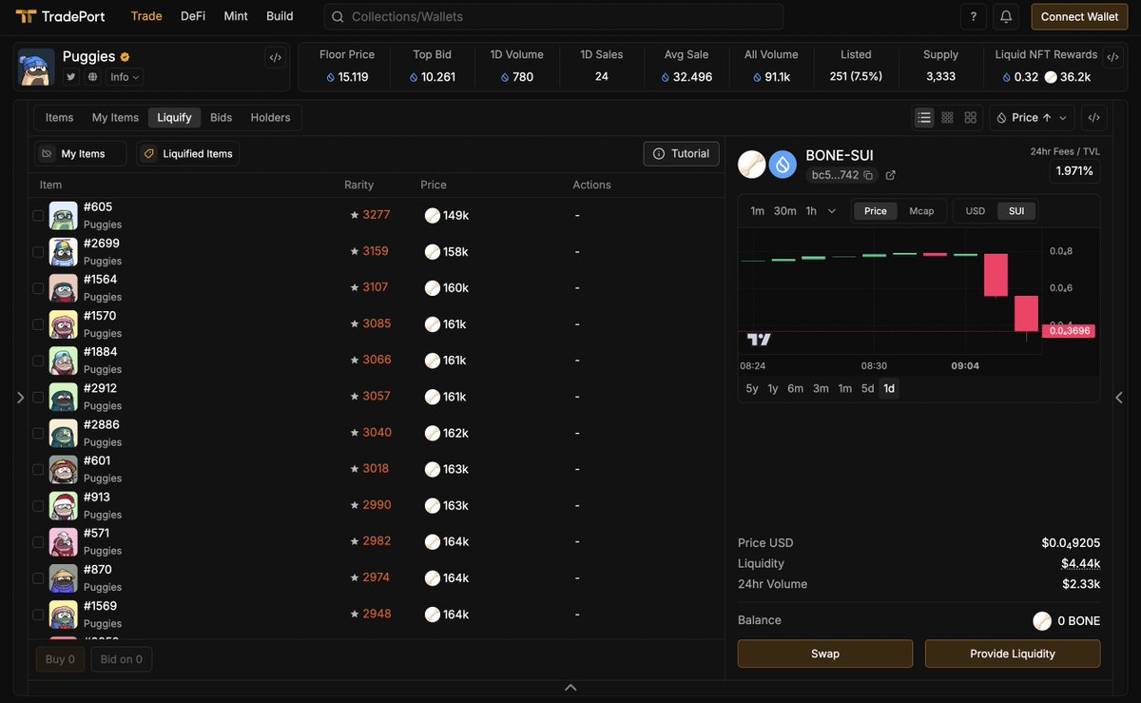The image size is (1141, 703).
Task: Switch to the Items tab
Action: click(x=59, y=117)
